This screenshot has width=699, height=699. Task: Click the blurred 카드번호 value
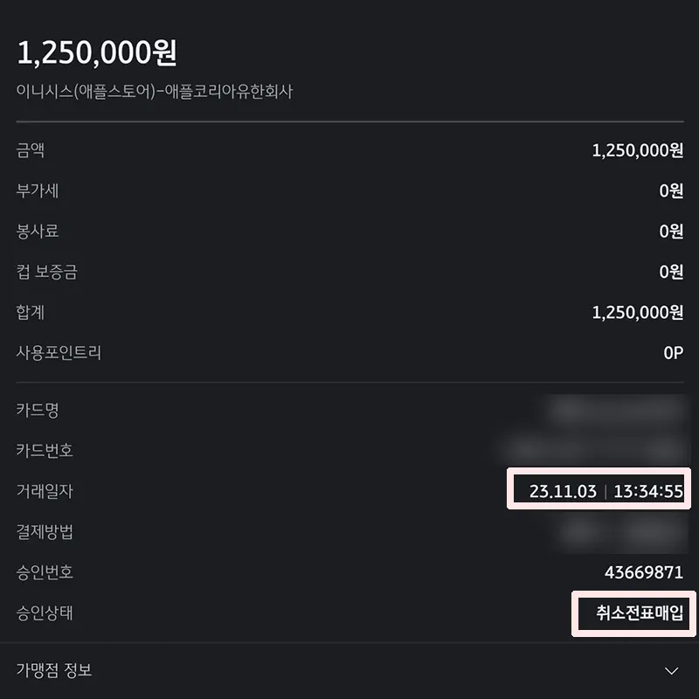coord(593,449)
